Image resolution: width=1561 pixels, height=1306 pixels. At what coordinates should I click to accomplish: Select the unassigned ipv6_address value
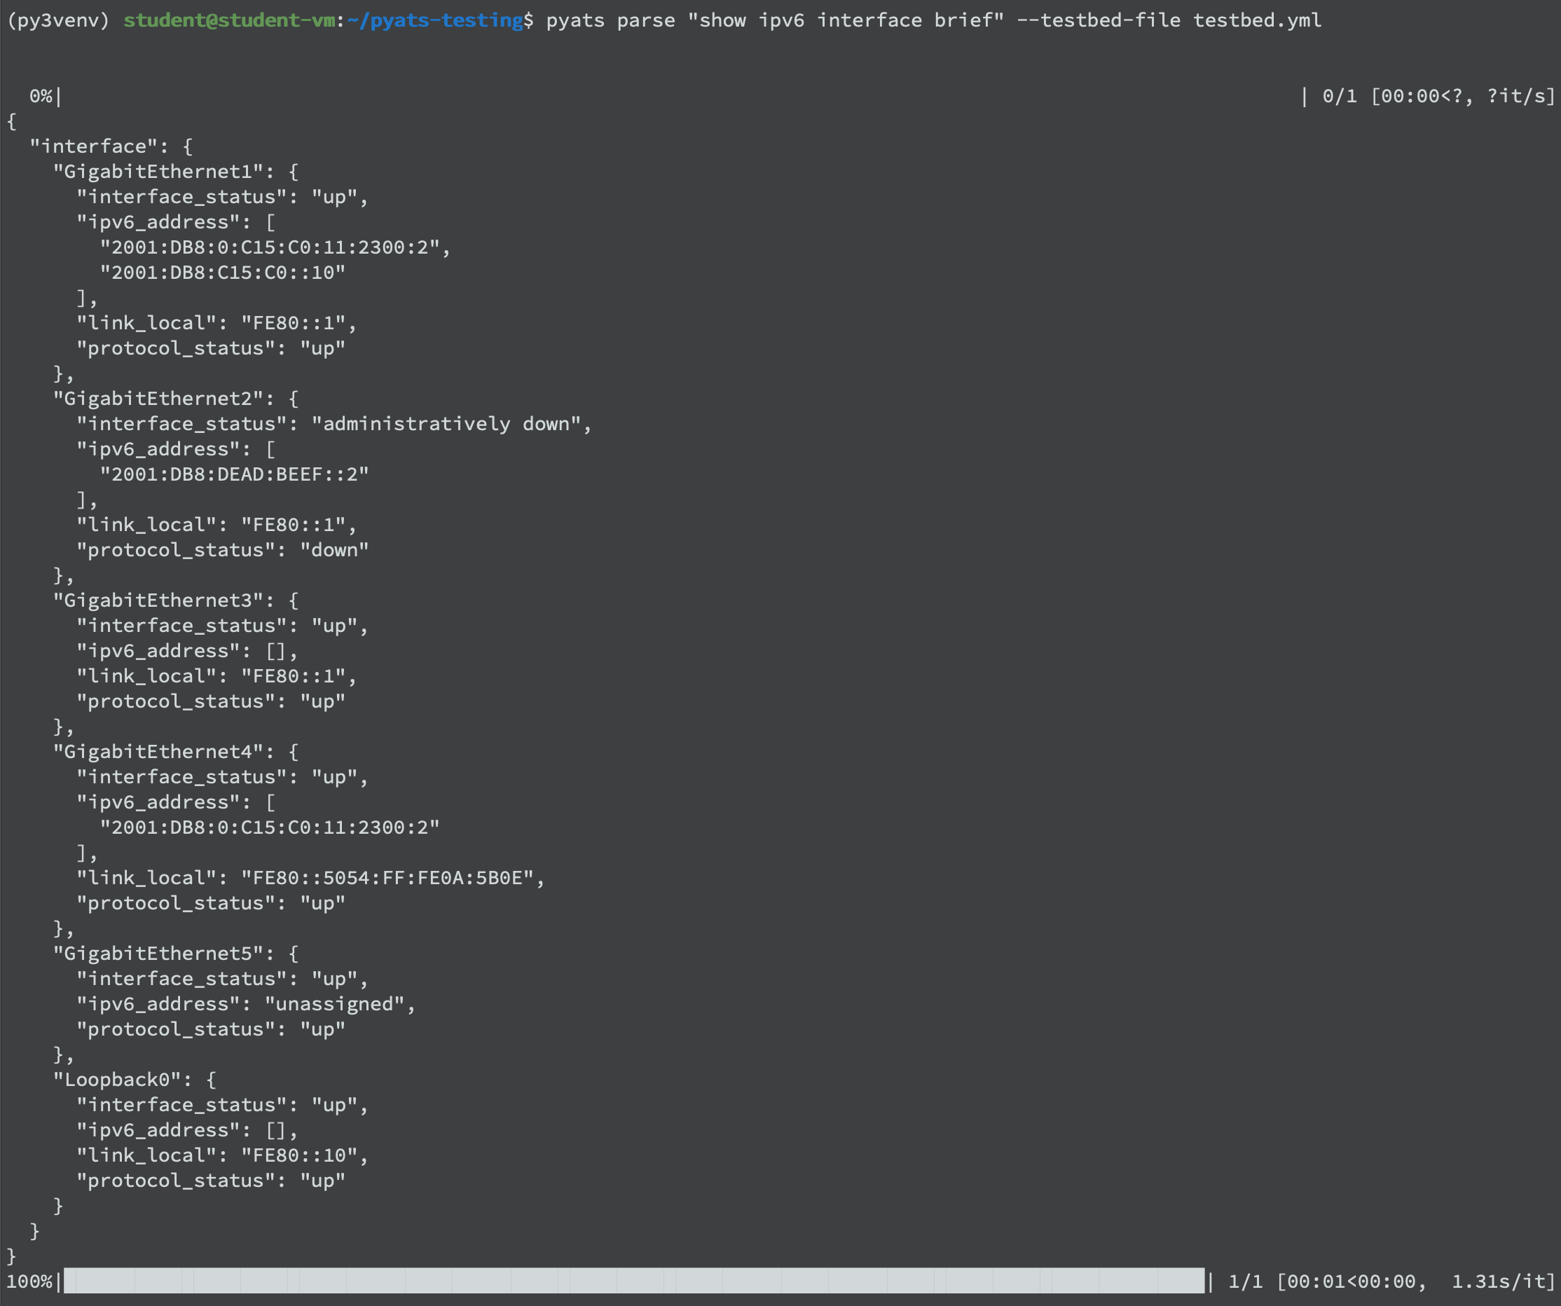[x=338, y=1003]
